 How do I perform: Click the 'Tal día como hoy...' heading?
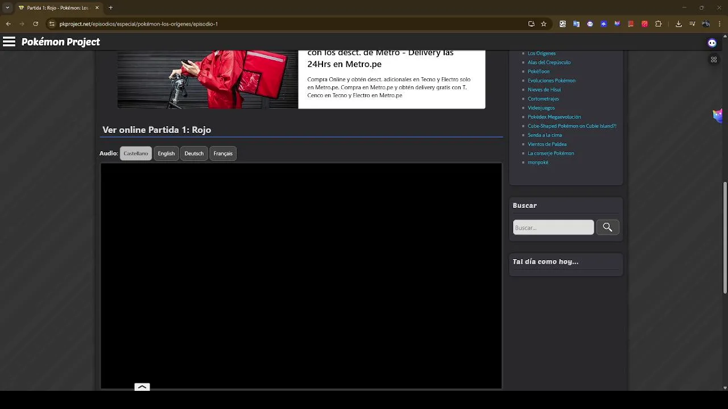pyautogui.click(x=545, y=262)
